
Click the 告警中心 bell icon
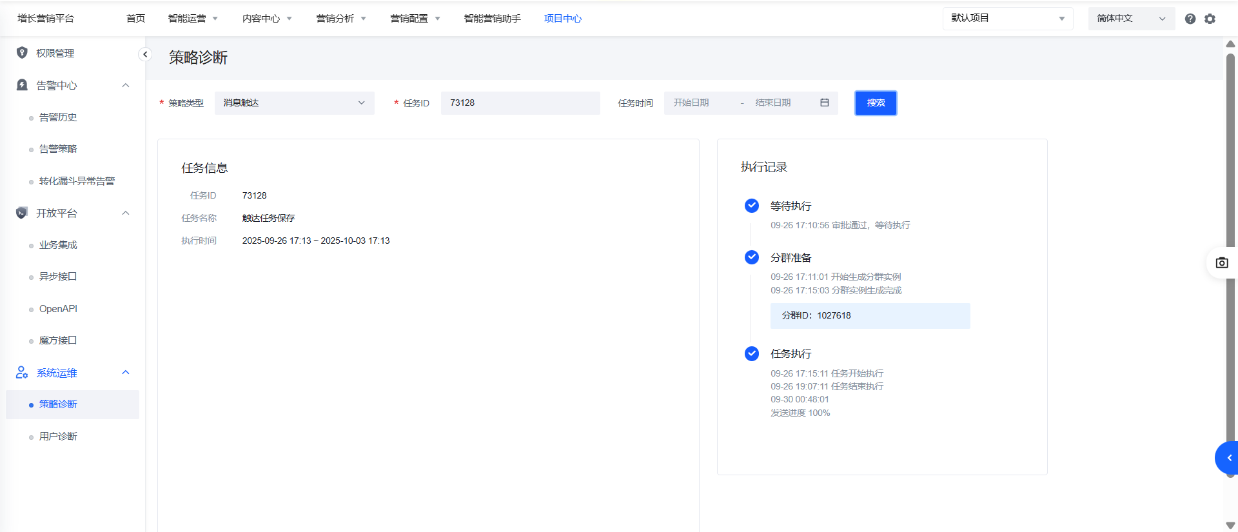coord(22,85)
